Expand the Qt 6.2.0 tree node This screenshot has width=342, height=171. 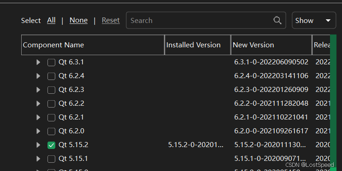point(38,131)
